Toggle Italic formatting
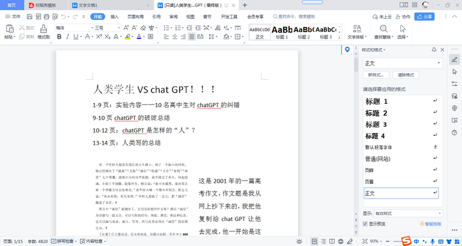 pyautogui.click(x=67, y=37)
